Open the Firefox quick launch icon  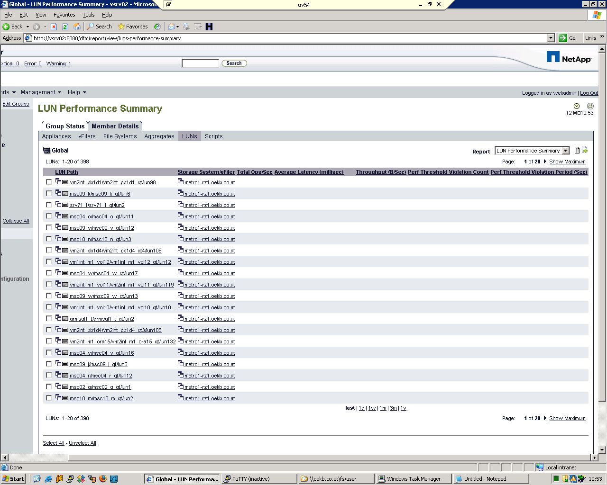(103, 479)
